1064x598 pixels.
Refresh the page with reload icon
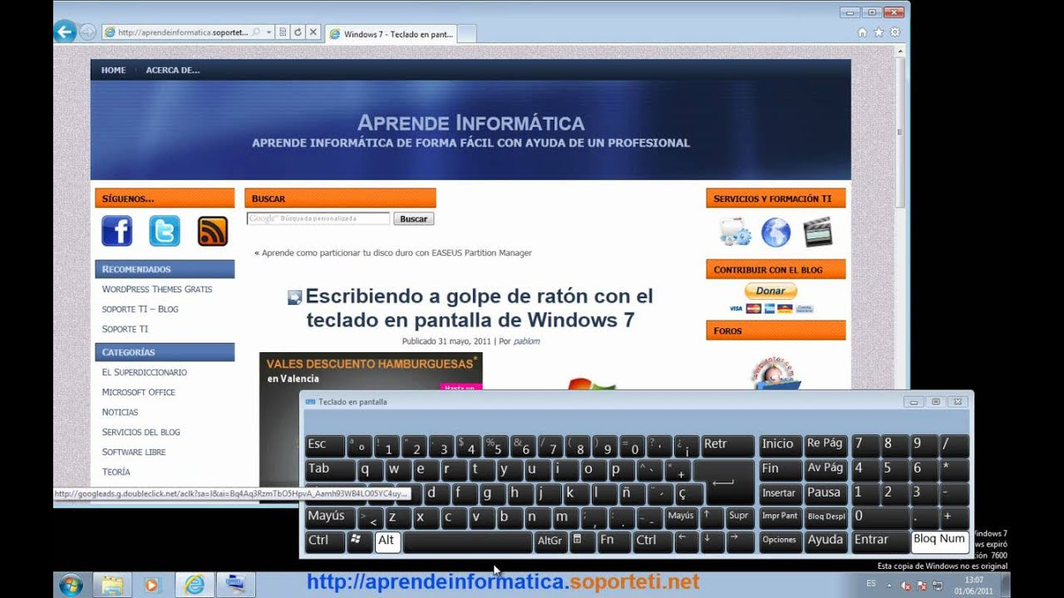pyautogui.click(x=298, y=32)
